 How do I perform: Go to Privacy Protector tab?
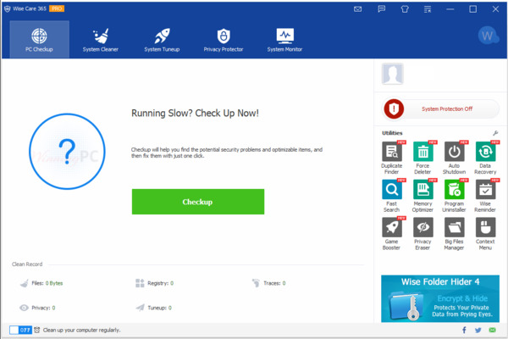[x=224, y=40]
